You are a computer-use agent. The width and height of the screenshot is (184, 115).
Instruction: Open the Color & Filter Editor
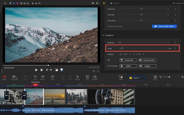pos(164,26)
